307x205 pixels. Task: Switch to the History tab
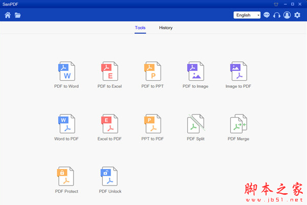pos(166,28)
